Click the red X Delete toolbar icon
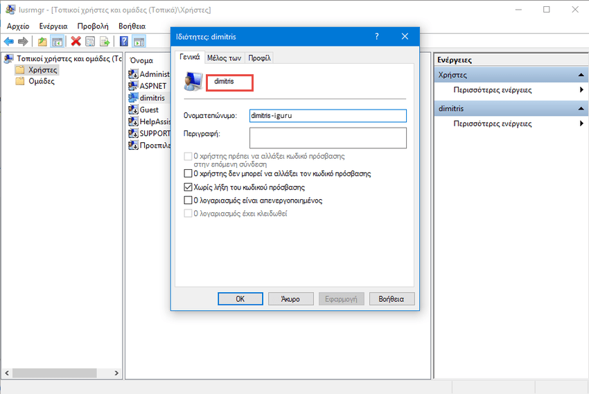Screen dimensions: 589x394 pyautogui.click(x=76, y=42)
